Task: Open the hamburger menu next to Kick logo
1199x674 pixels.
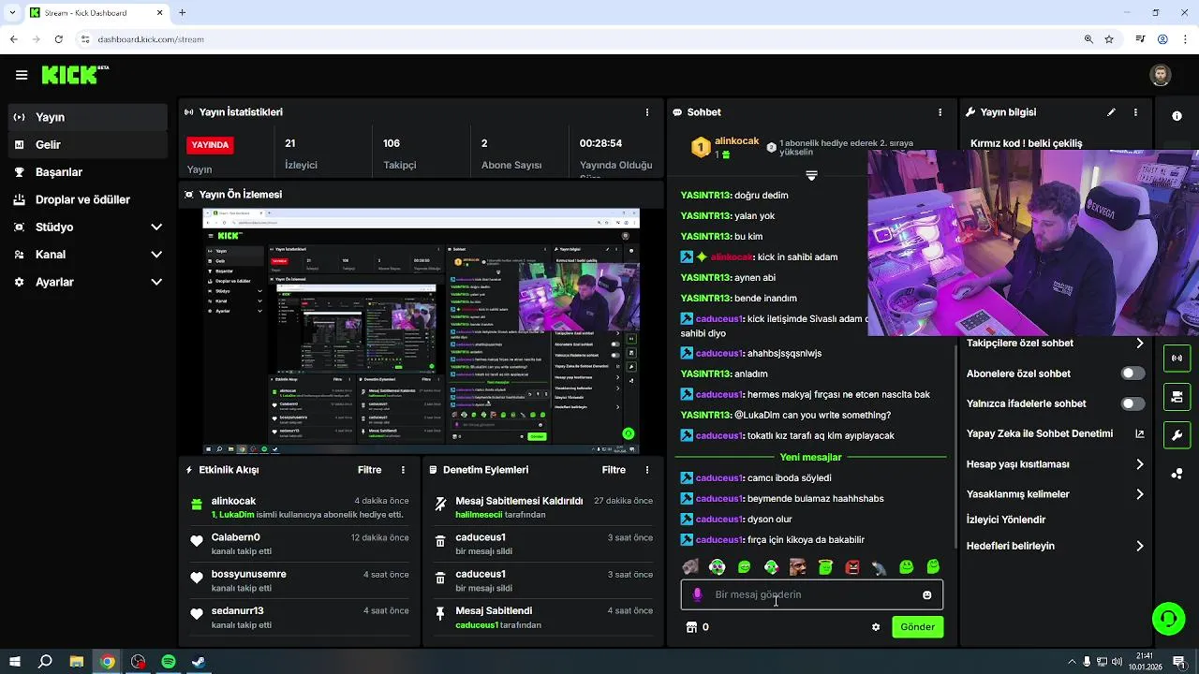Action: tap(22, 75)
